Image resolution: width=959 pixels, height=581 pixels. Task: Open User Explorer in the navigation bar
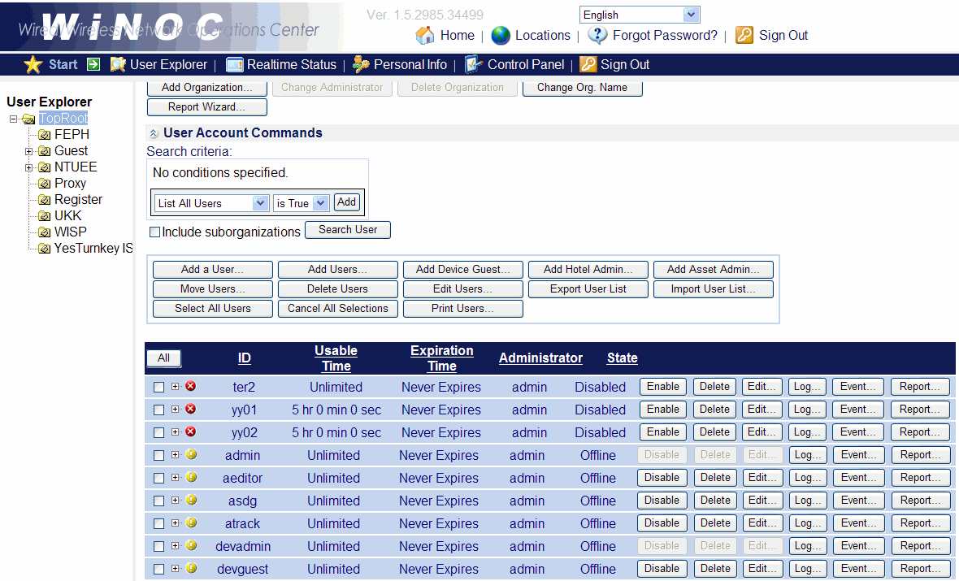click(168, 64)
